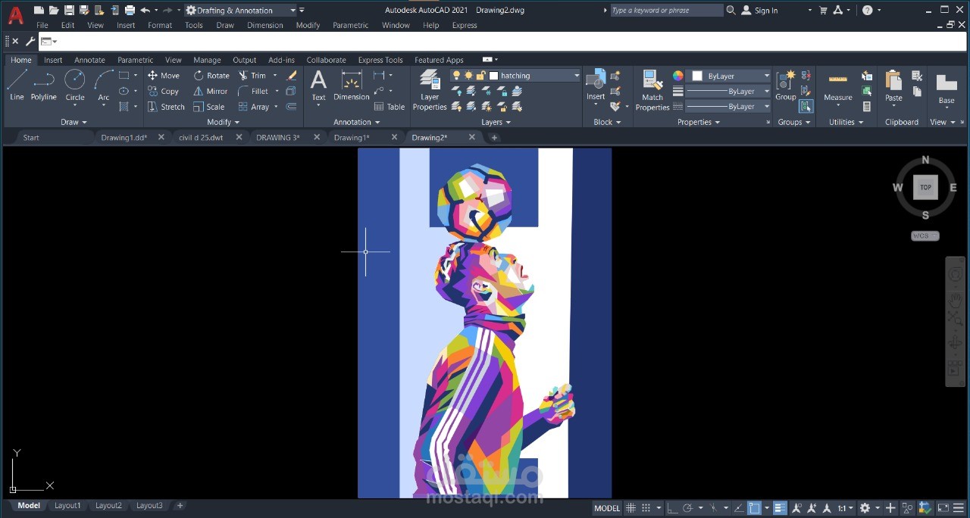Expand the Modify panel
The width and height of the screenshot is (970, 518).
(x=223, y=122)
